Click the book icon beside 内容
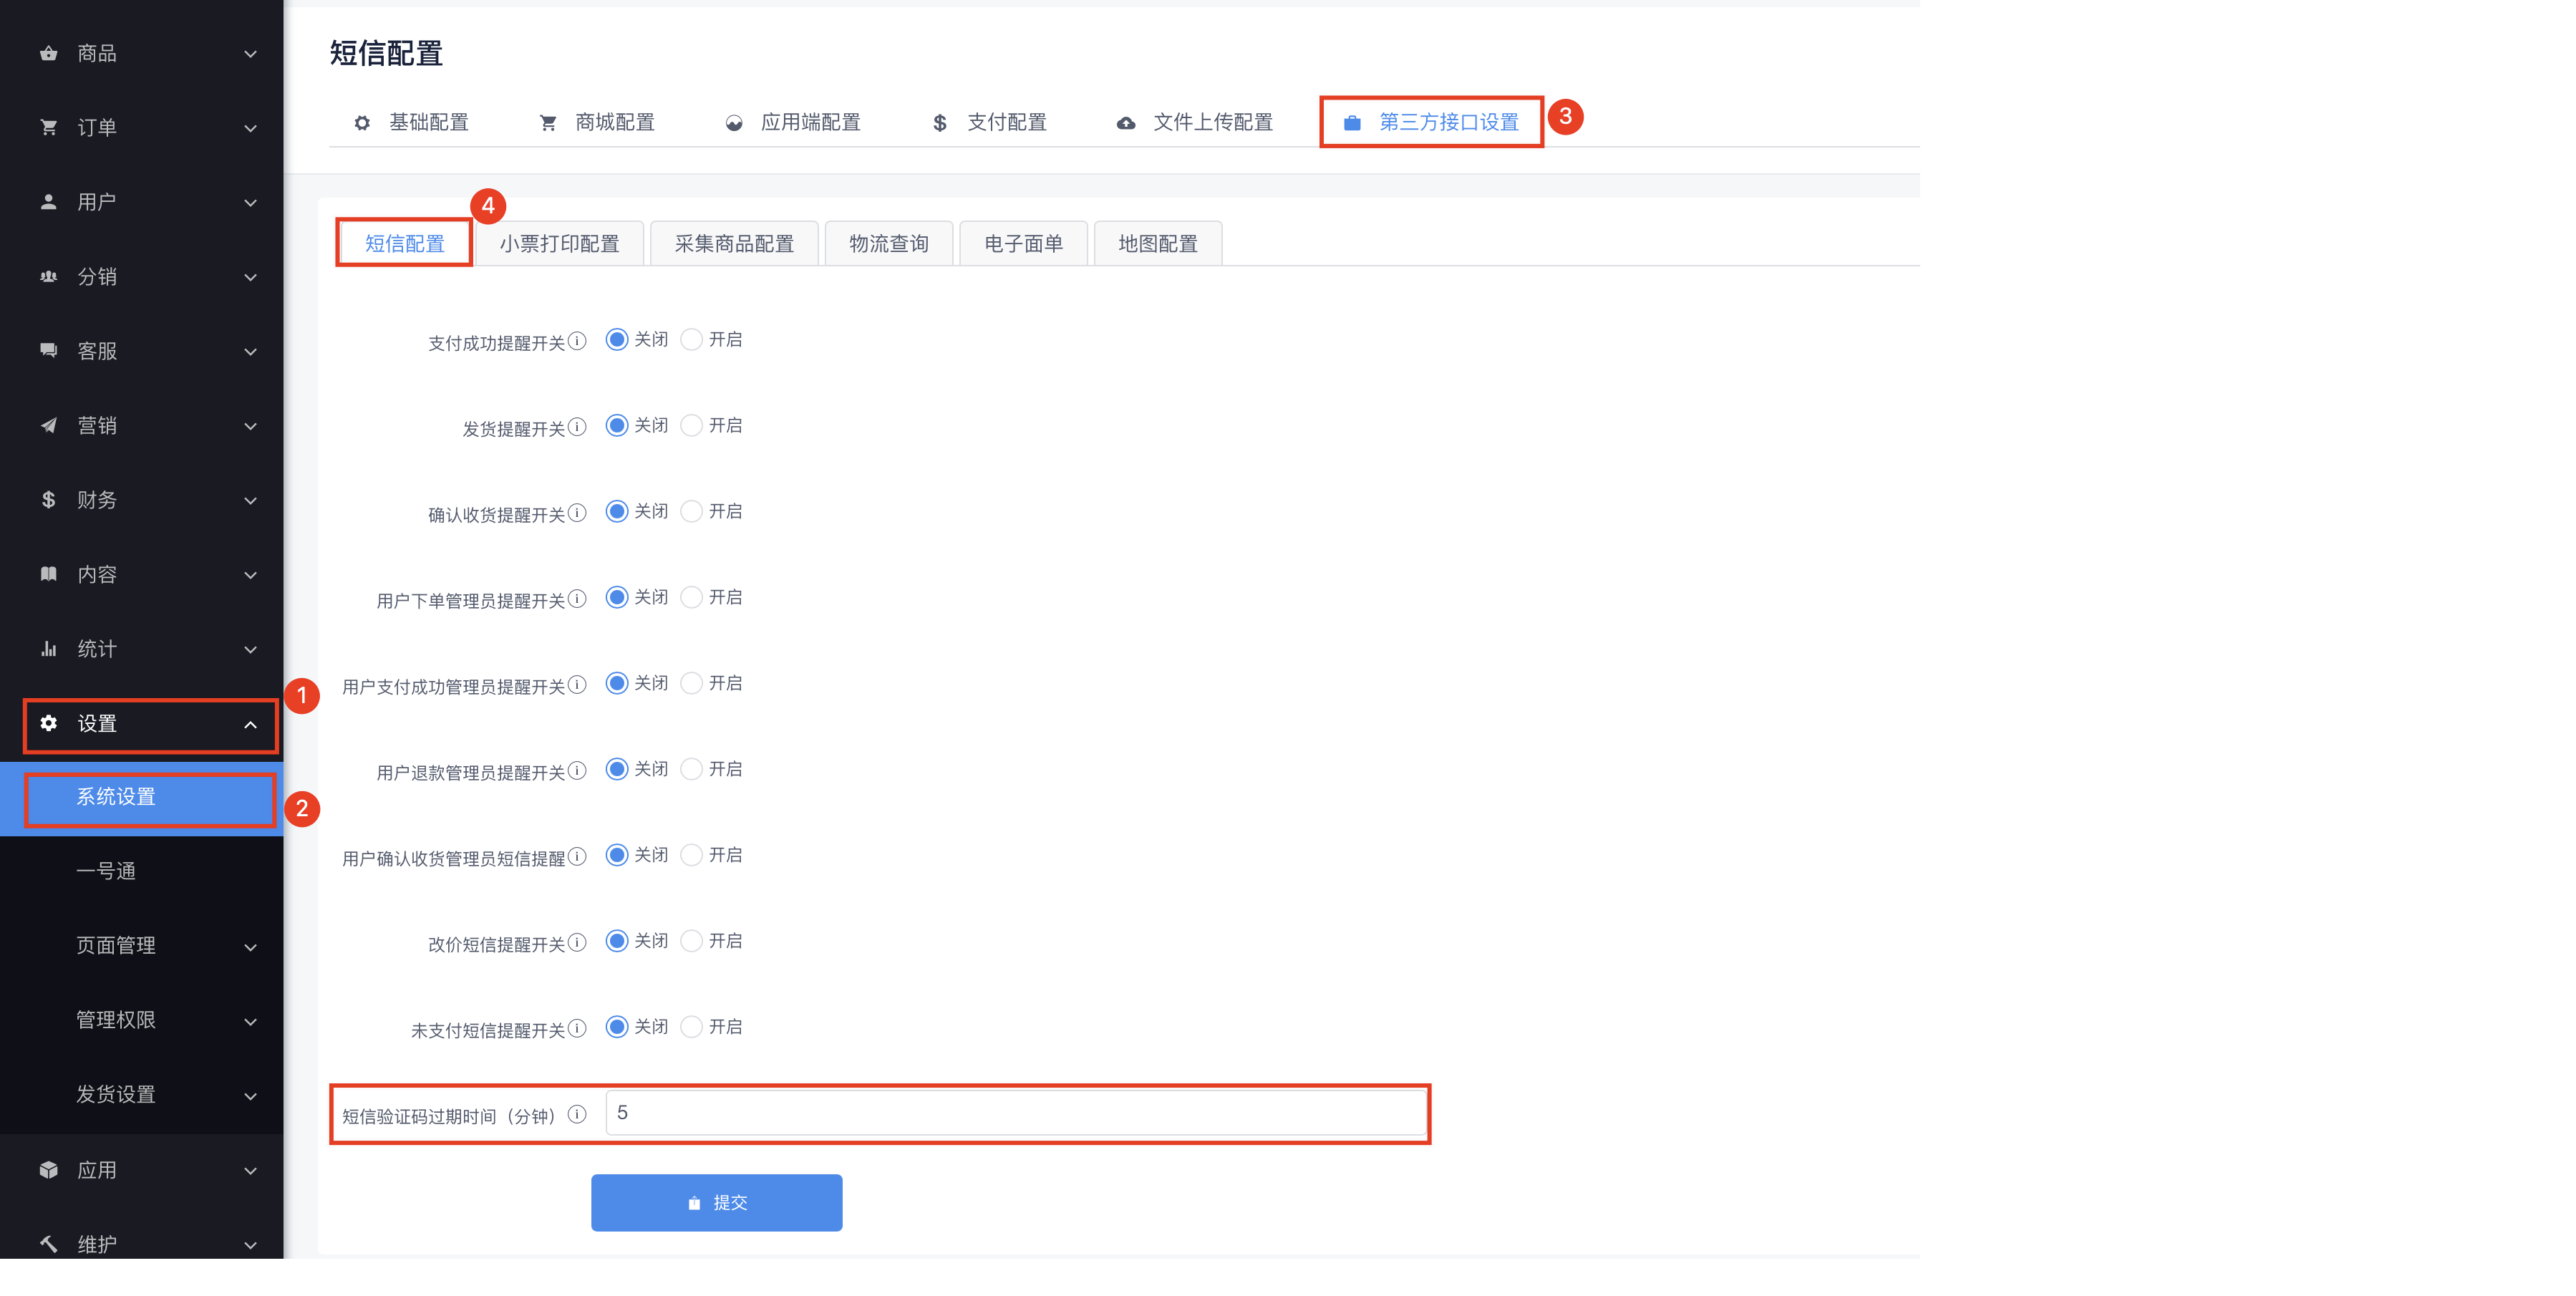This screenshot has width=2576, height=1296. (48, 574)
